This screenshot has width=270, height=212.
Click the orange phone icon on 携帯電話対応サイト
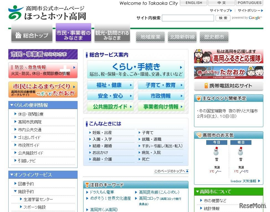click(206, 86)
